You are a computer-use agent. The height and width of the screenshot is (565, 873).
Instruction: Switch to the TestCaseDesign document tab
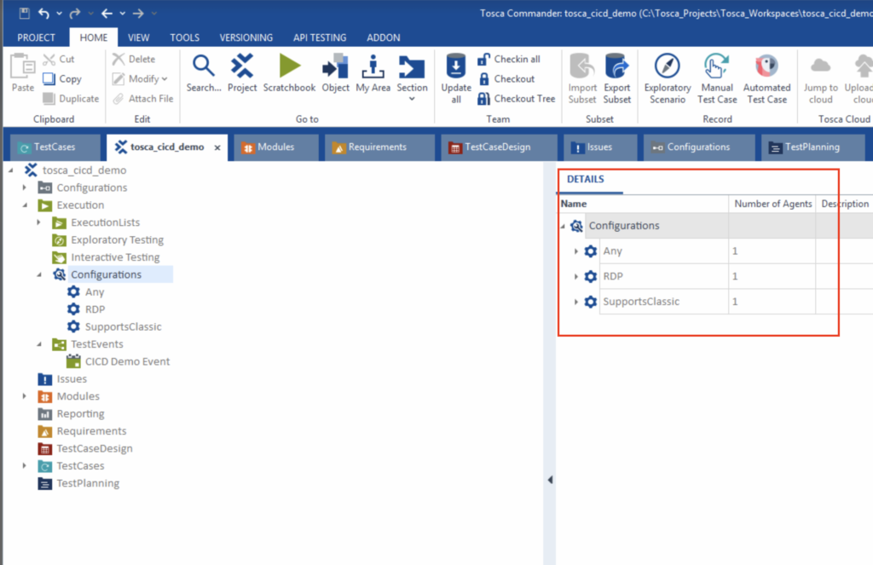coord(498,147)
